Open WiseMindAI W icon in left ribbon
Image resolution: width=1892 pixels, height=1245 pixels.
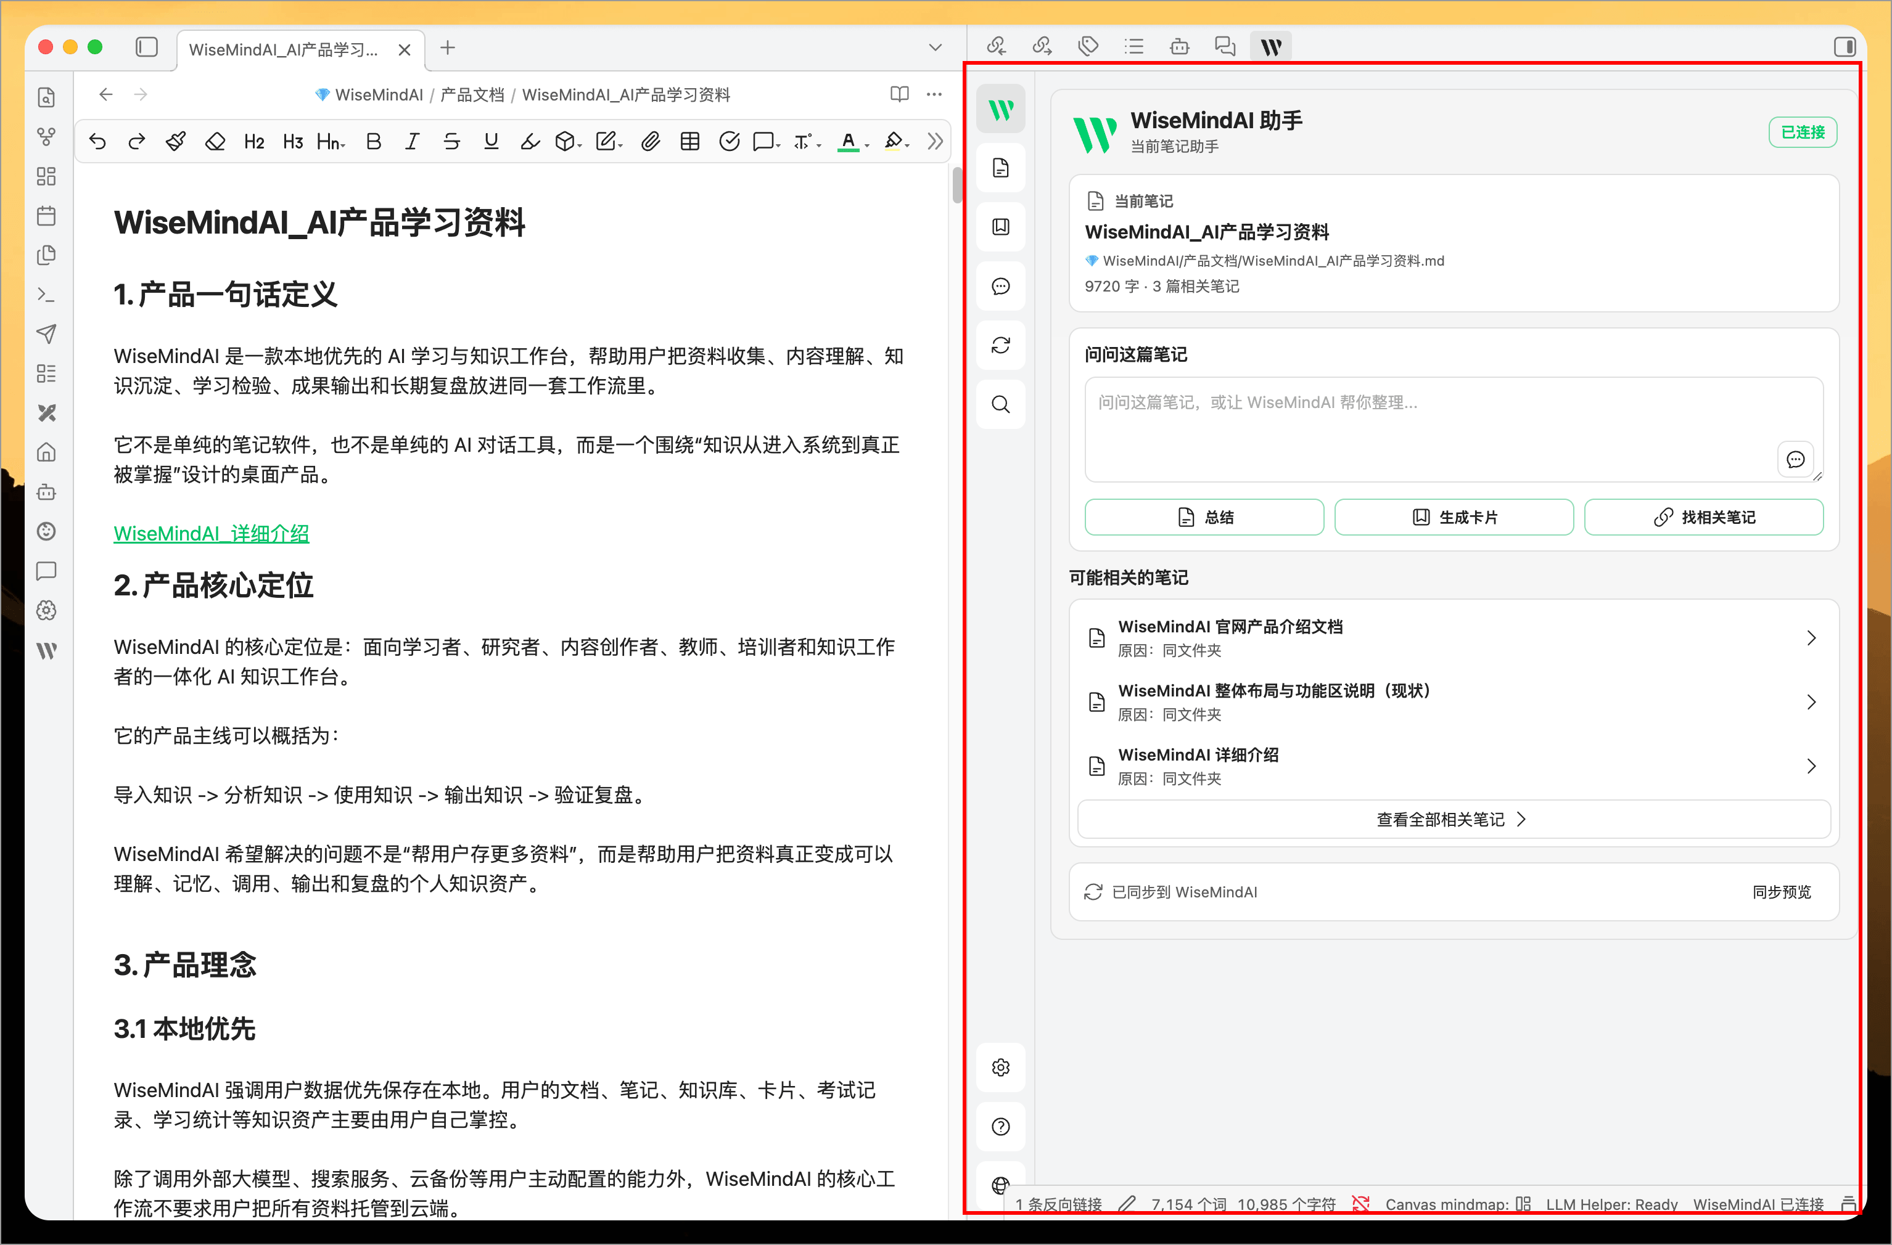click(x=47, y=651)
